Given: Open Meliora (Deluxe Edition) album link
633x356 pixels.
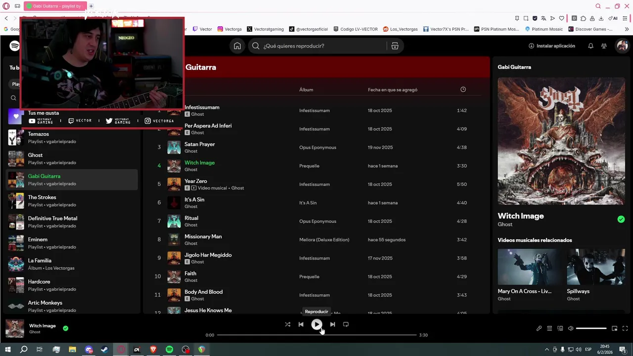Looking at the screenshot, I should [x=324, y=240].
